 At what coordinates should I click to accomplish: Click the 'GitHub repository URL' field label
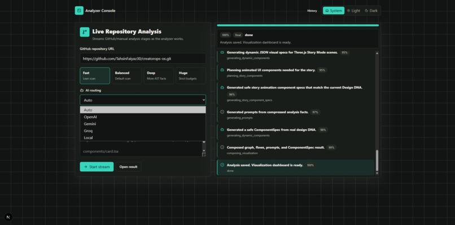[97, 48]
